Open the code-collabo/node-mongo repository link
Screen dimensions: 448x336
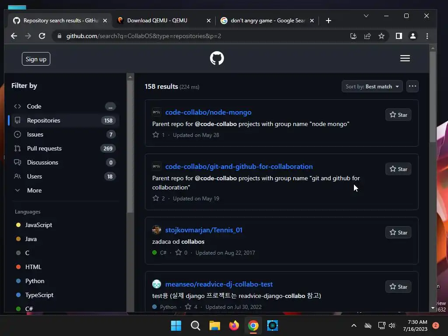208,112
